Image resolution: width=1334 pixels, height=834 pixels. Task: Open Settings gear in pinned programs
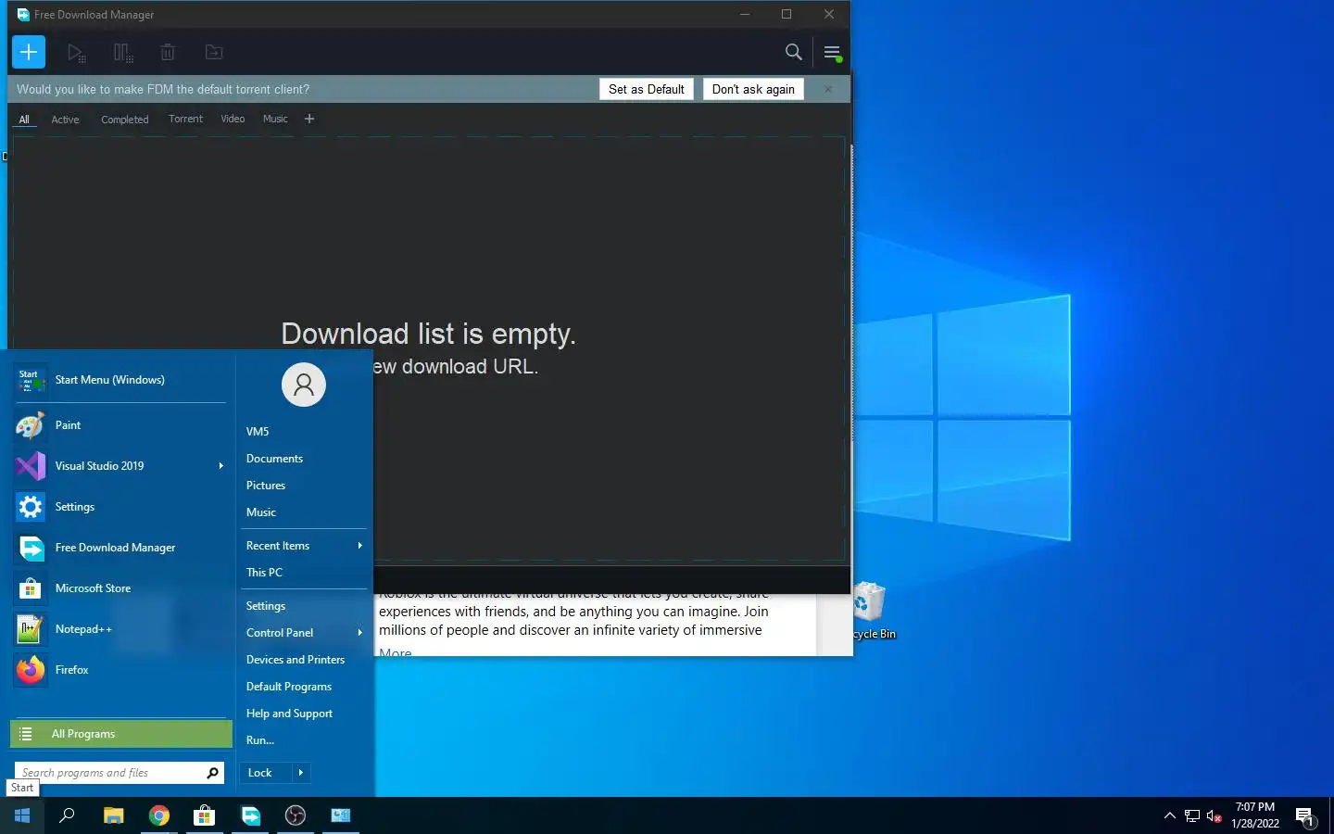coord(120,507)
